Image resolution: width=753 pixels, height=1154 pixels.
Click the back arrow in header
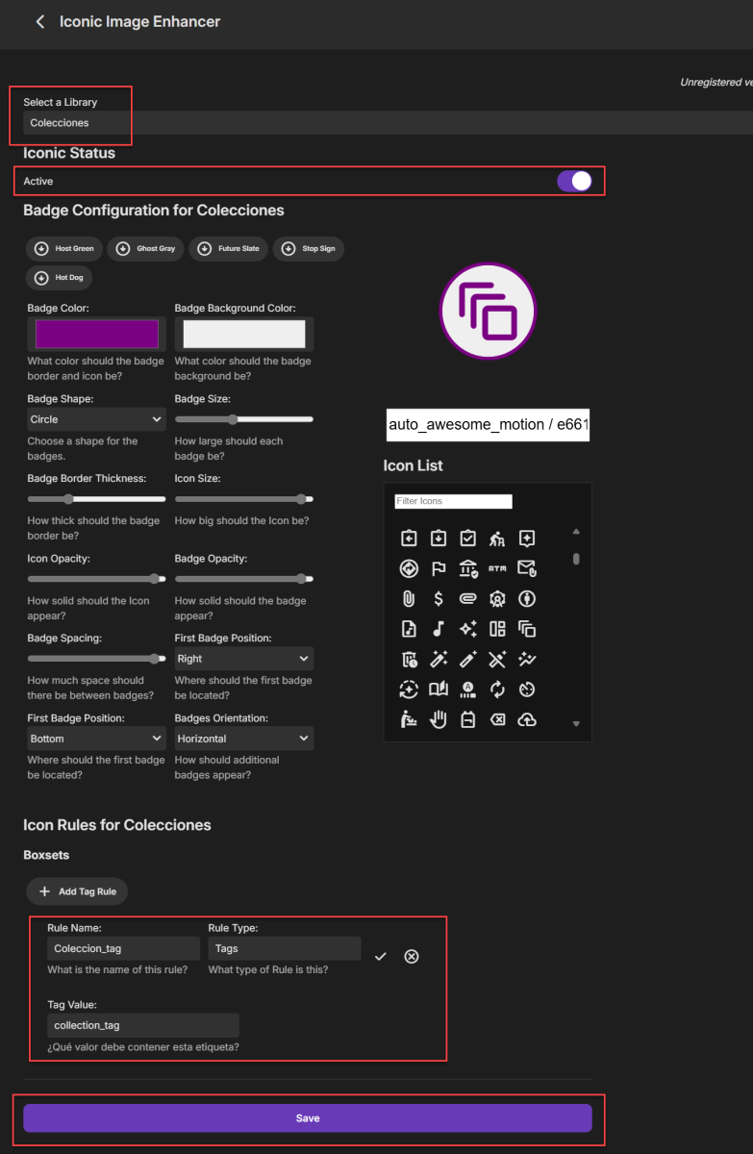(x=39, y=21)
